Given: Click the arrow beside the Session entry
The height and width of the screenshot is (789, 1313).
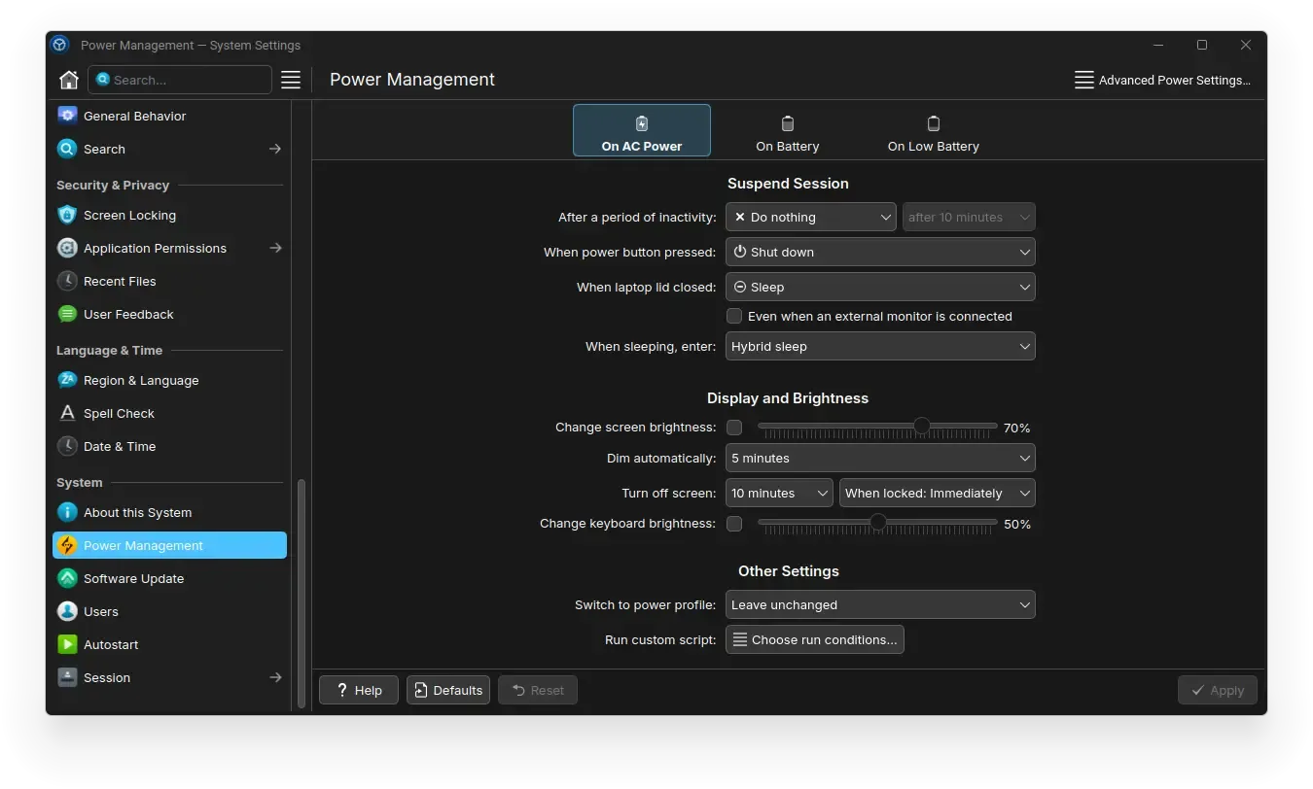Looking at the screenshot, I should click(275, 677).
